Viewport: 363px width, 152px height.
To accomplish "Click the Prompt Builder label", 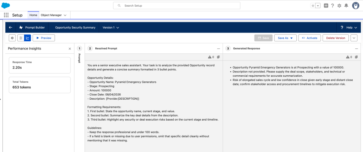I will [35, 28].
